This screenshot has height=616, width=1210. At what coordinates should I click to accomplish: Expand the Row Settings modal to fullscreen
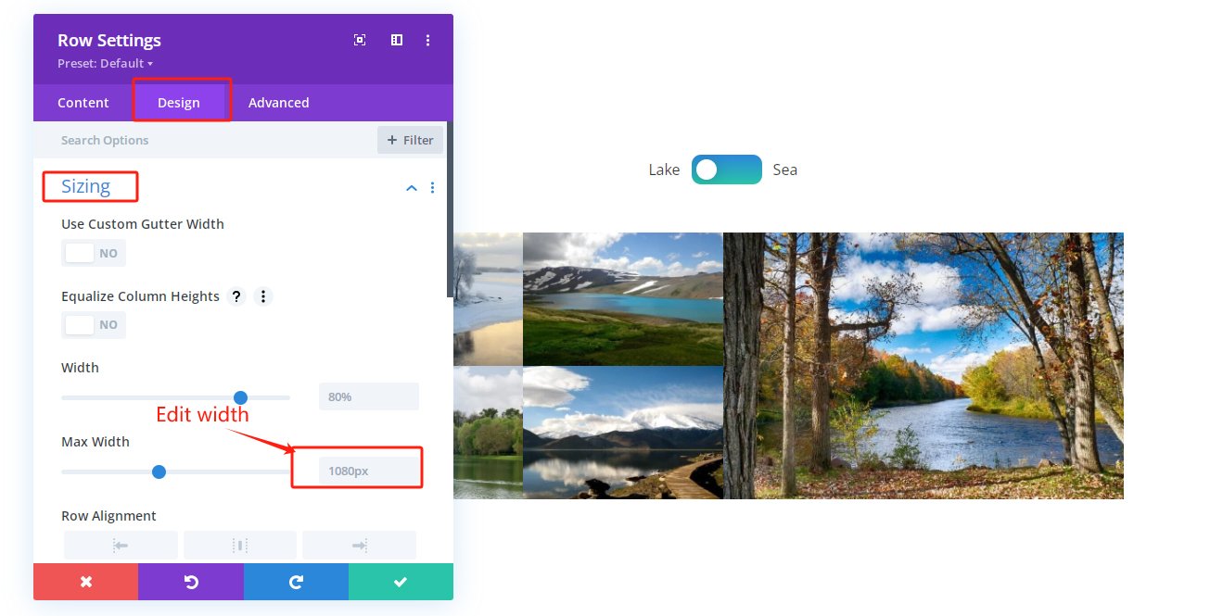[360, 40]
